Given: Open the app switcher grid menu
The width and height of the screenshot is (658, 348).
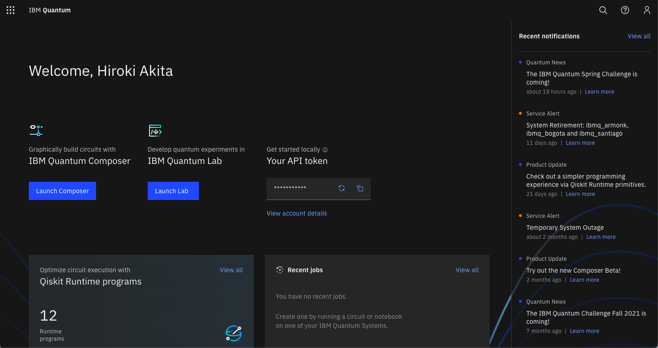Looking at the screenshot, I should [x=11, y=10].
